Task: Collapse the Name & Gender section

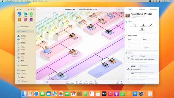Action: 126,35
